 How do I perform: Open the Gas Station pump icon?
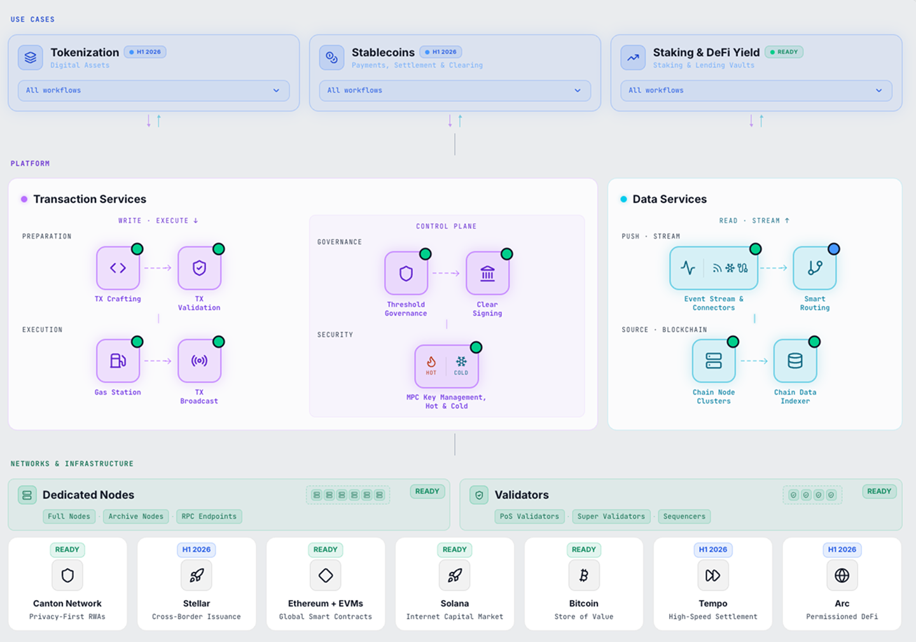click(118, 361)
